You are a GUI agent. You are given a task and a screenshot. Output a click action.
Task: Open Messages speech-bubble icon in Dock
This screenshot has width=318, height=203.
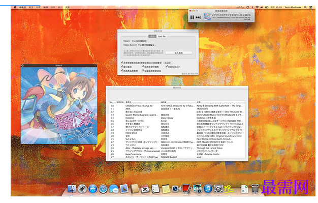coord(114,189)
